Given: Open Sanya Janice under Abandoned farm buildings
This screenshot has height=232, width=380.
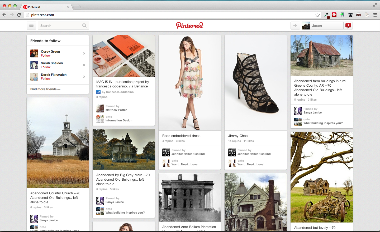Looking at the screenshot, I should pyautogui.click(x=313, y=113).
